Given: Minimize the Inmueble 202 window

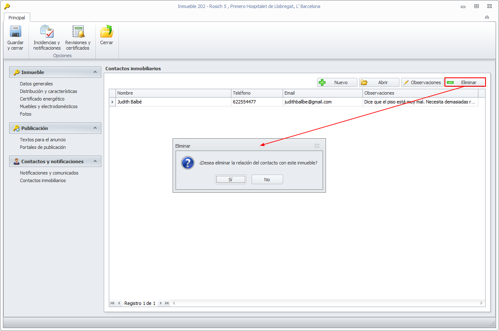Looking at the screenshot, I should click(463, 6).
